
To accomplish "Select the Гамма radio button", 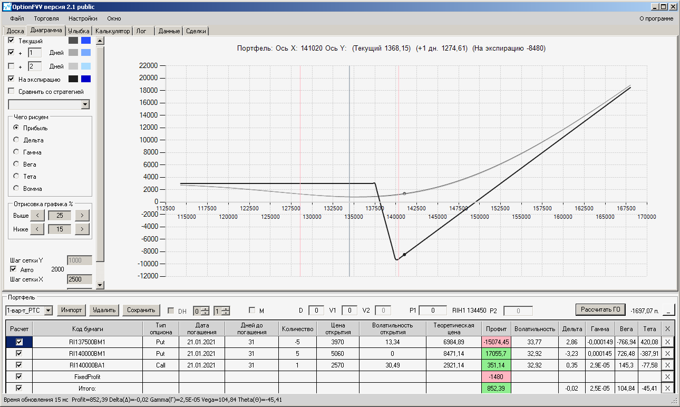I will tap(16, 152).
